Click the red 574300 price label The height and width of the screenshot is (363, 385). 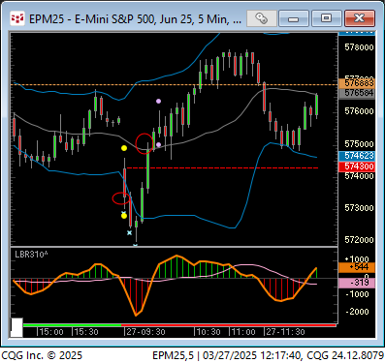357,166
